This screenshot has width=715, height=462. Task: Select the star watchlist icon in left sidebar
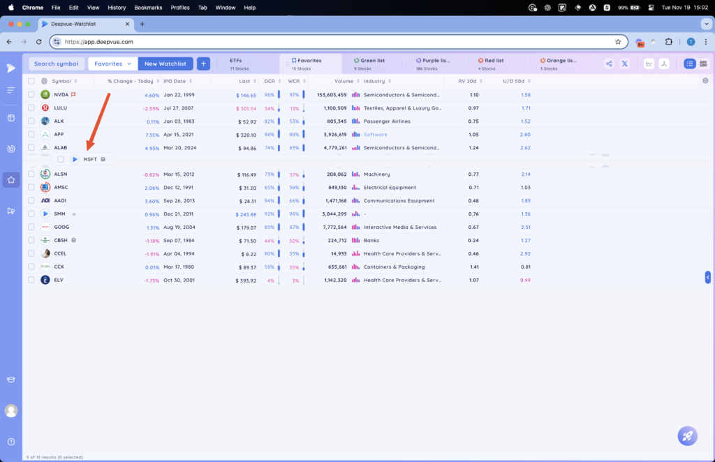pyautogui.click(x=11, y=180)
